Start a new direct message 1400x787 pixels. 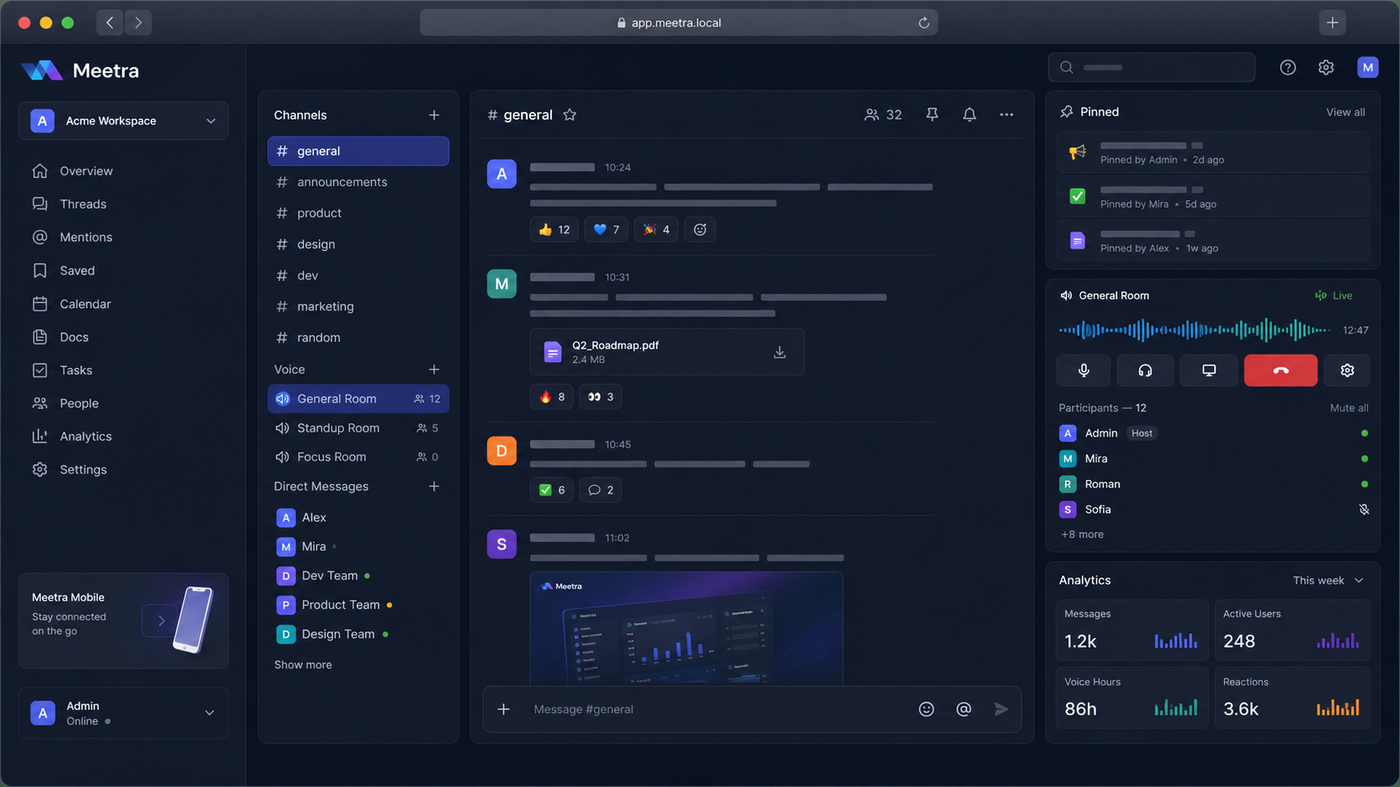[434, 486]
